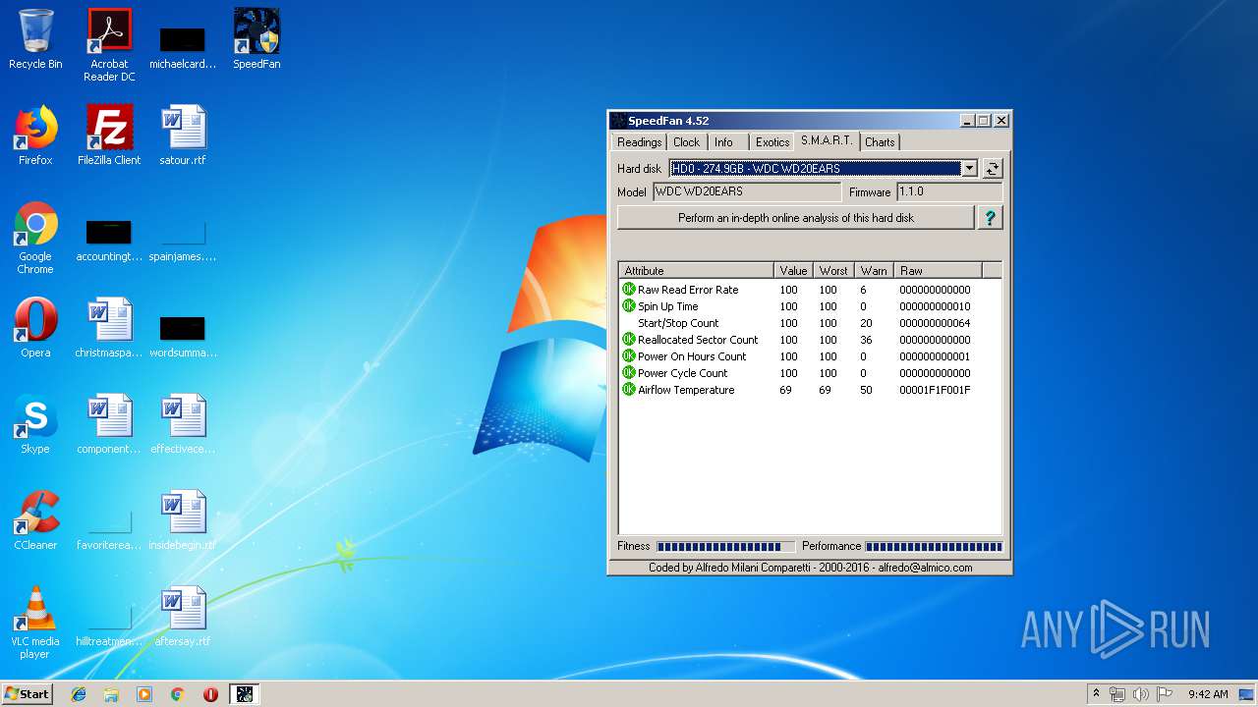Launch Skype from the desktop
The image size is (1258, 707).
tap(35, 424)
